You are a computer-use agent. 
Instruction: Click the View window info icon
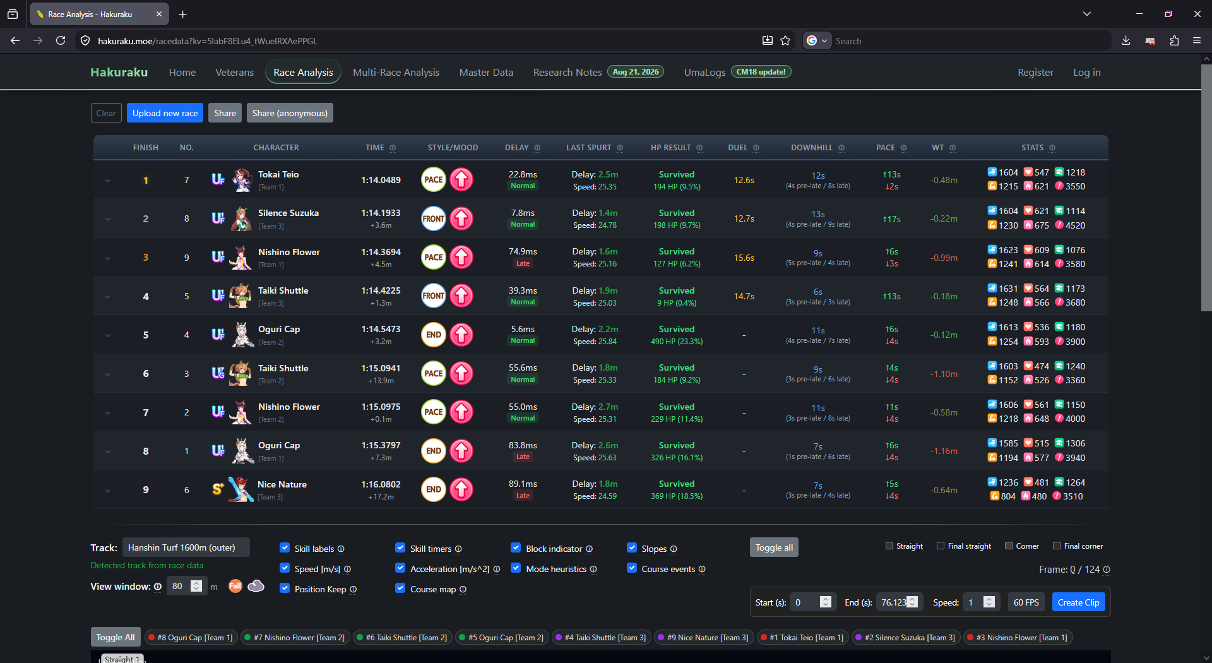[x=158, y=587]
